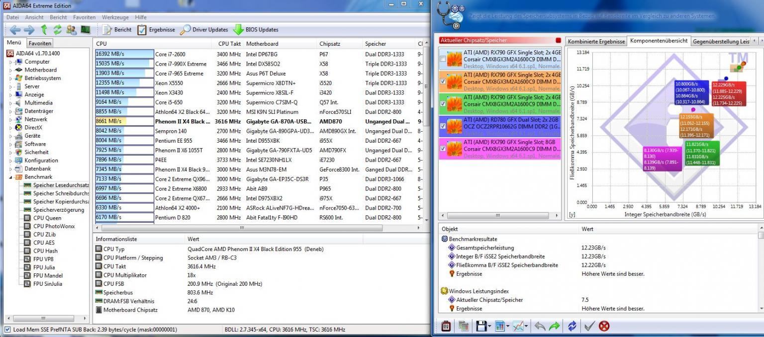Open Driver Updates
Viewport: 764px width, 337px height.
tap(204, 30)
